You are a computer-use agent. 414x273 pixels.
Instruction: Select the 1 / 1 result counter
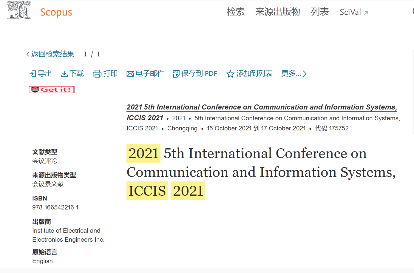pos(92,54)
